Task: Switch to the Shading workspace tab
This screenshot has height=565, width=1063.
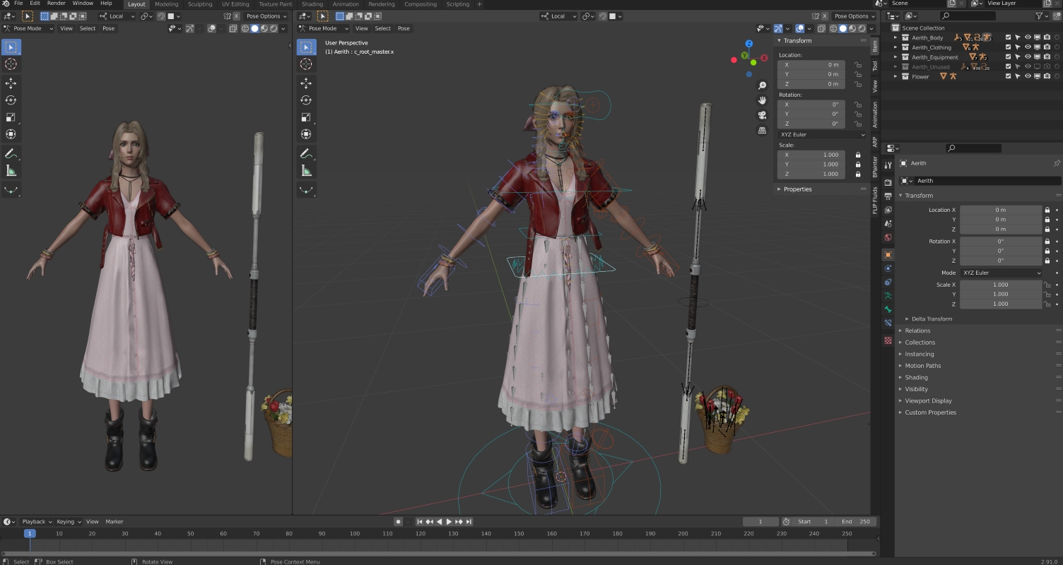Action: 312,4
